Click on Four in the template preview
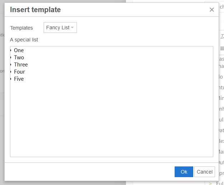This screenshot has width=224, height=185. tap(19, 72)
